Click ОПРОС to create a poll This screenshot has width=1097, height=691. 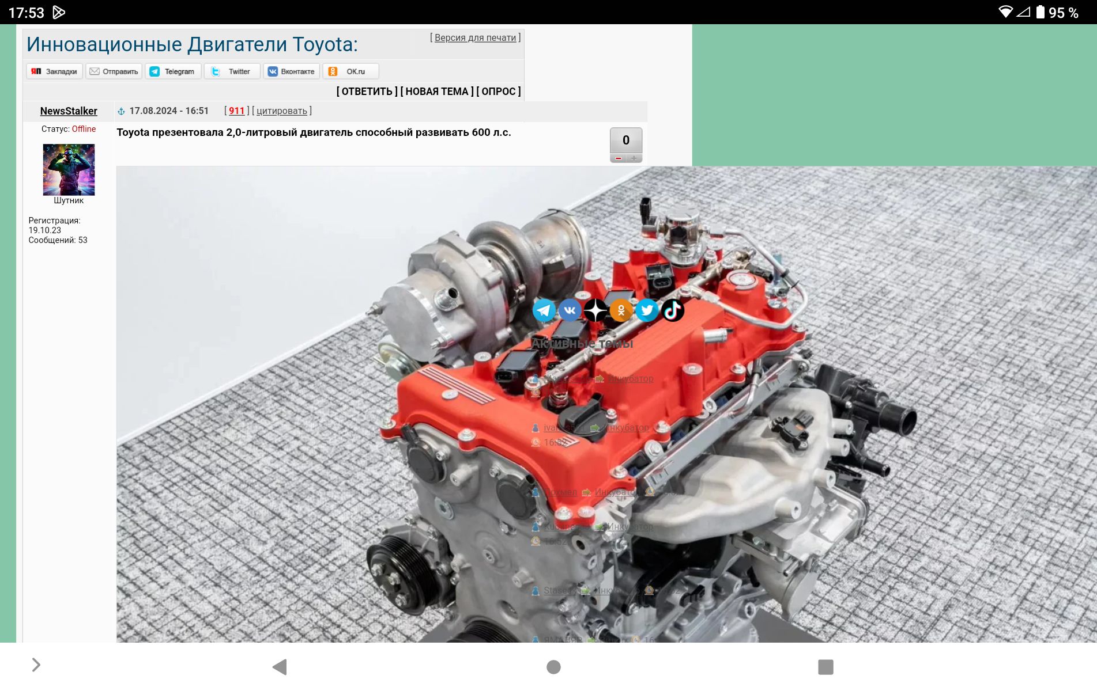499,92
